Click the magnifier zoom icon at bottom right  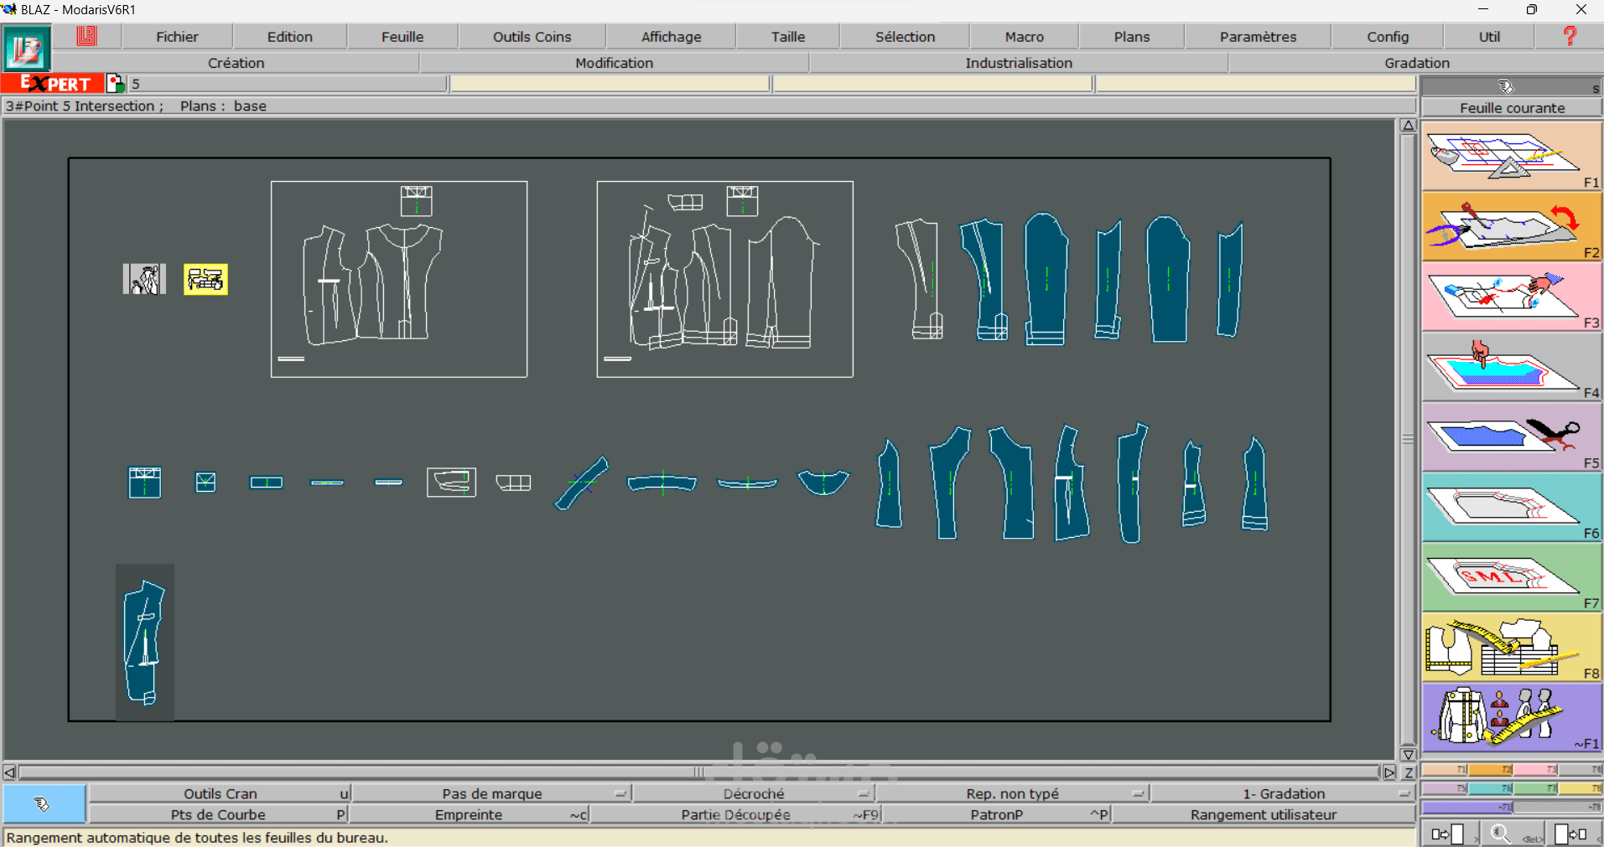1500,834
